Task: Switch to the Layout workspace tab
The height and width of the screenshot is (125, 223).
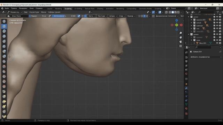Action: (x=49, y=9)
